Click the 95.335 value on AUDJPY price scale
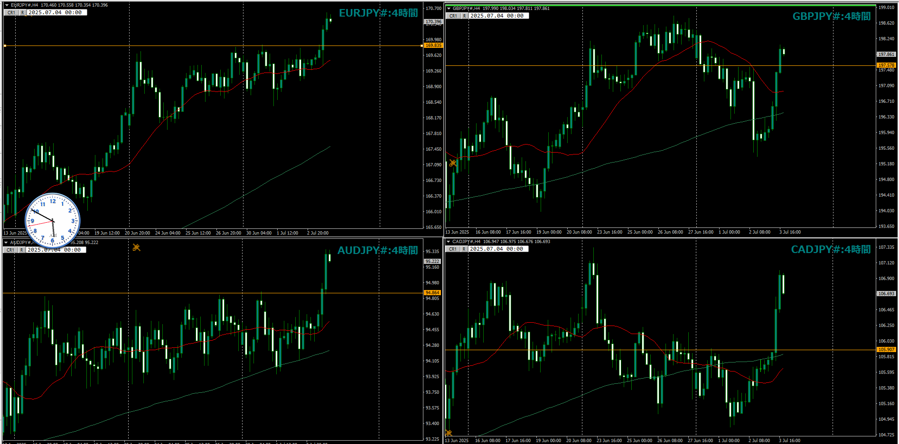Viewport: 899px width, 444px height. [x=432, y=252]
